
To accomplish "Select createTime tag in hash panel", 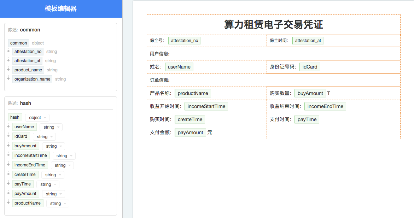I will tap(25, 175).
